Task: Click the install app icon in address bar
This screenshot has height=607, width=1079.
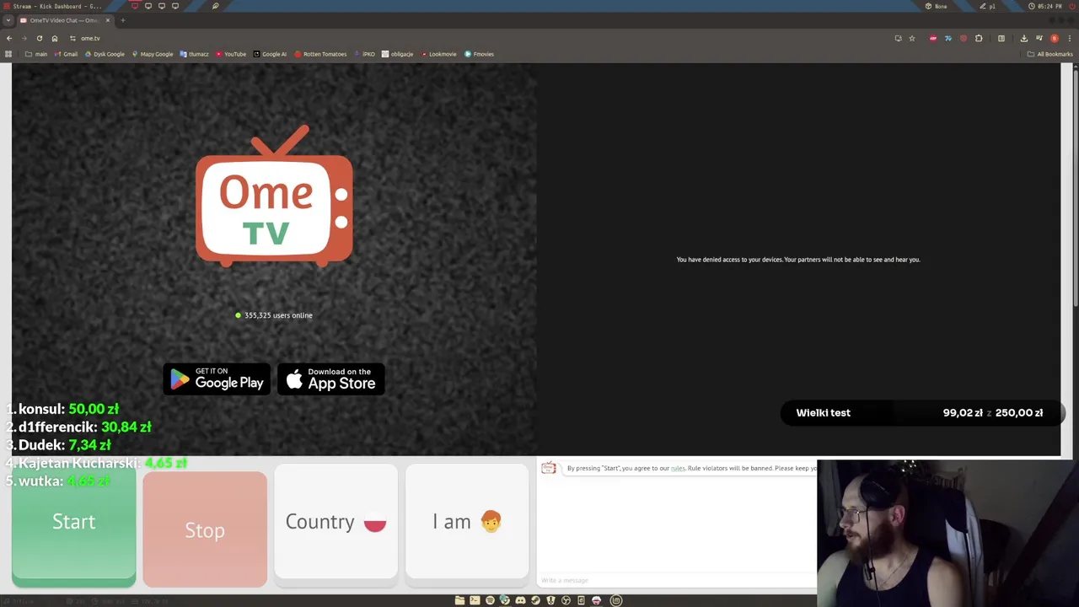Action: coord(899,38)
